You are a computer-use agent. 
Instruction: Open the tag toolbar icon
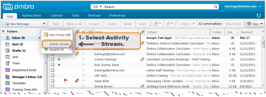(x=169, y=24)
